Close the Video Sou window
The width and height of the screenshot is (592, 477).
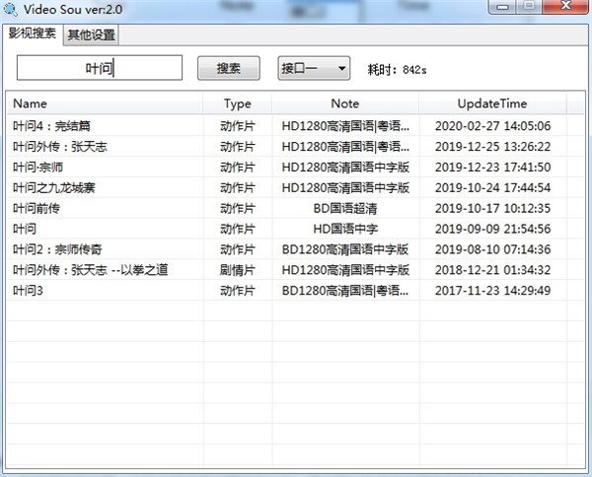tap(565, 7)
